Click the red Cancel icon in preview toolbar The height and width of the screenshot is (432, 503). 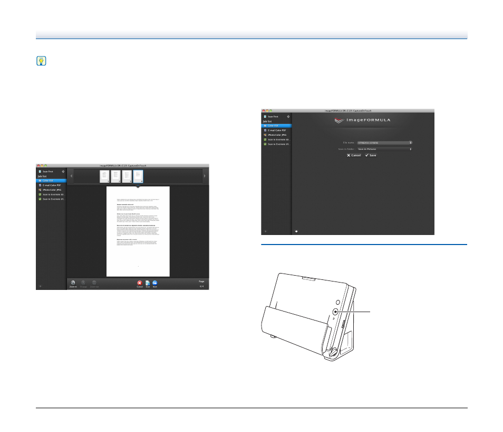140,284
